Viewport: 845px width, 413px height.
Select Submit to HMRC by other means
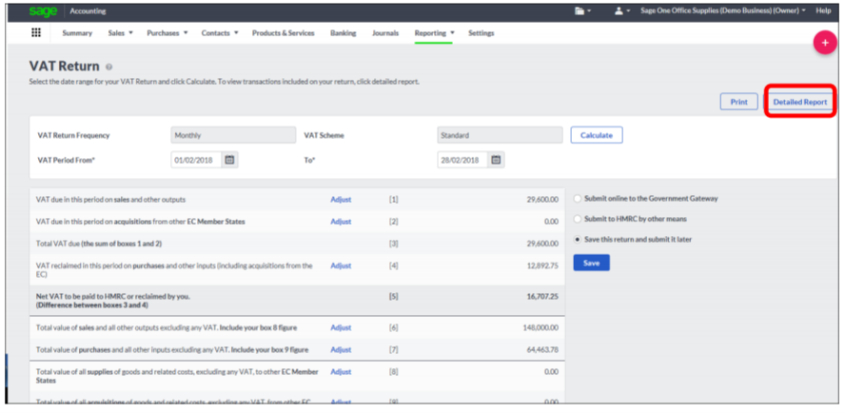tap(578, 219)
